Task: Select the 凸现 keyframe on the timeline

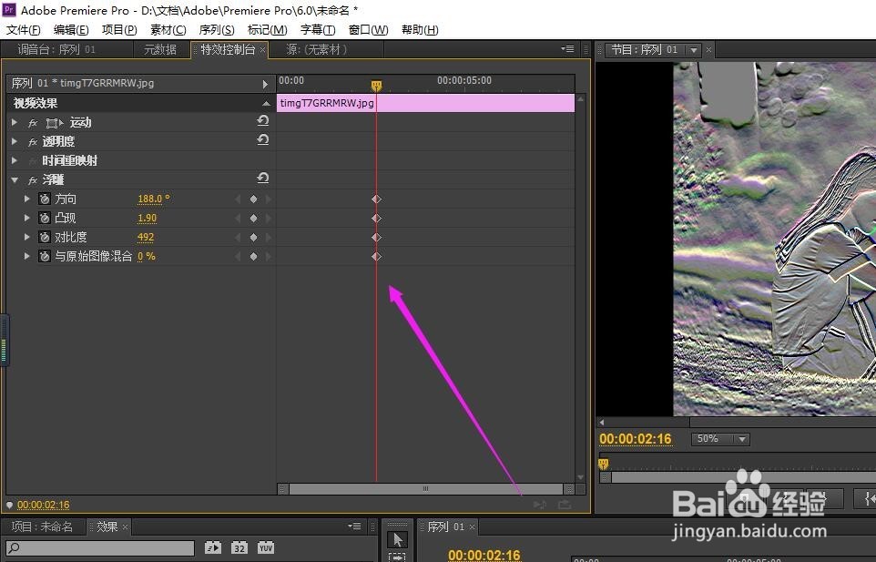Action: pos(377,218)
